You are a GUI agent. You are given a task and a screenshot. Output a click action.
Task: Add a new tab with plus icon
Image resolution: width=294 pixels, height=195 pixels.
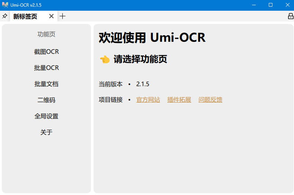(63, 16)
